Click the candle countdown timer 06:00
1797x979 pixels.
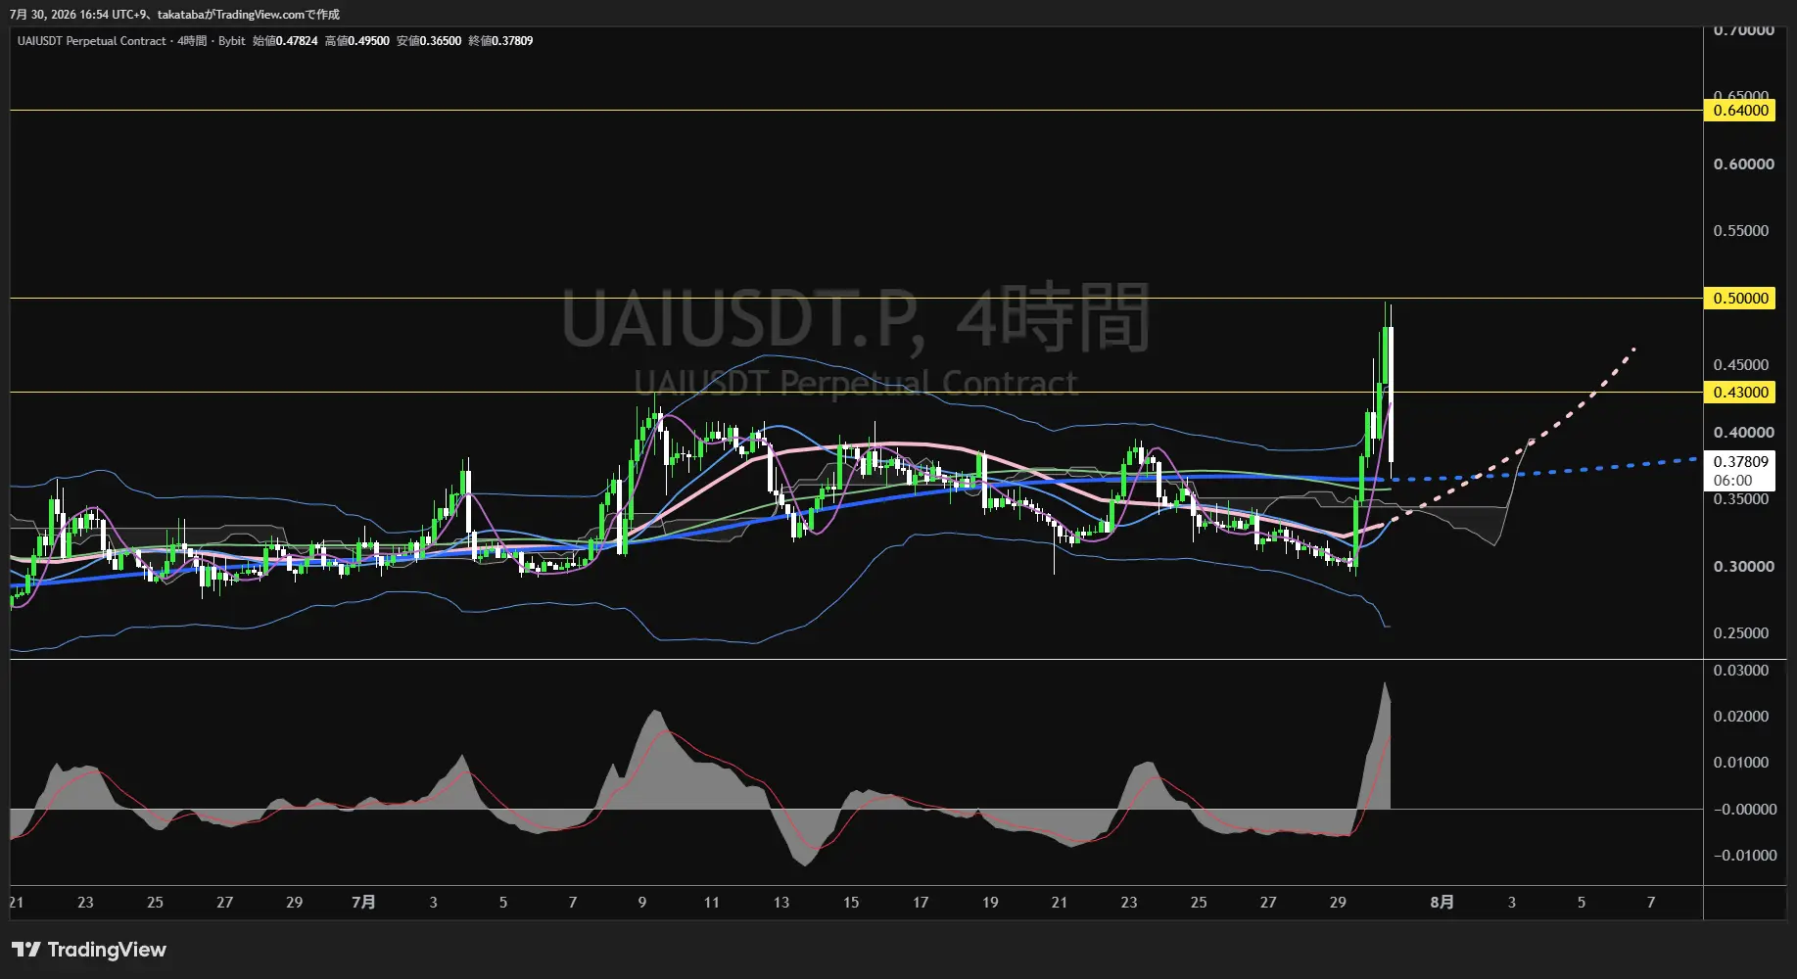click(x=1732, y=481)
